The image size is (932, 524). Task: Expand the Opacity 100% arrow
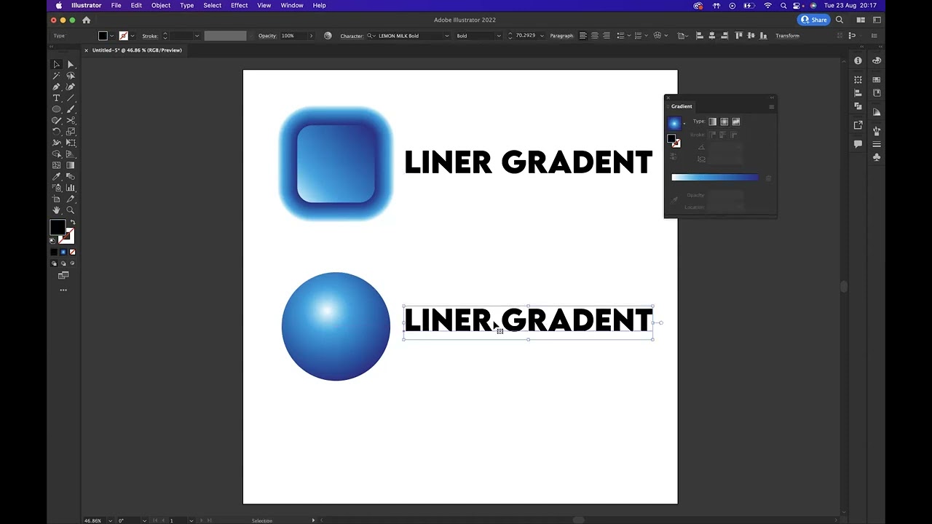coord(311,36)
